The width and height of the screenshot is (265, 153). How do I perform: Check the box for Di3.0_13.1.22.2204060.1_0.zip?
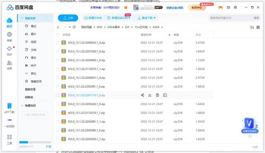pyautogui.click(x=58, y=60)
